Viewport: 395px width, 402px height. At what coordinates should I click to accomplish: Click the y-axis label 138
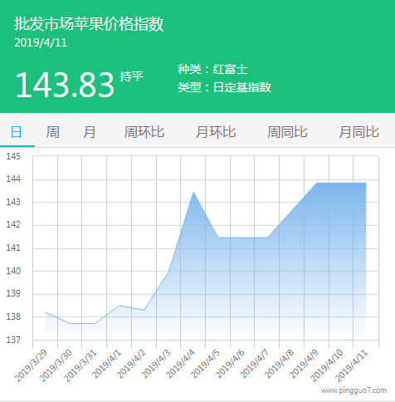point(13,316)
